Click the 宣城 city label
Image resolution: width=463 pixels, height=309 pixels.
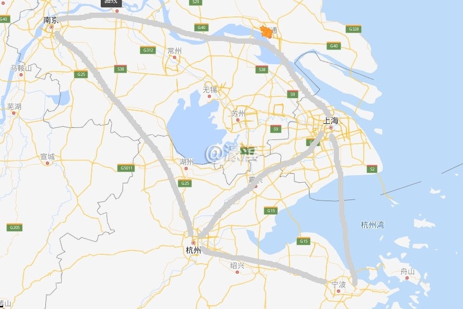47,156
